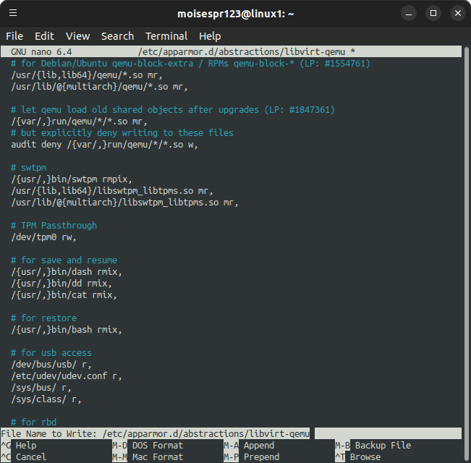
Task: Open the hamburger menu in title bar
Action: (x=14, y=13)
